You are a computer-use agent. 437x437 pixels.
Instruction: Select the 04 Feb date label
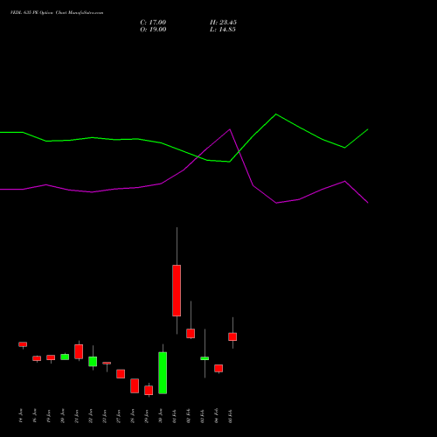point(216,416)
